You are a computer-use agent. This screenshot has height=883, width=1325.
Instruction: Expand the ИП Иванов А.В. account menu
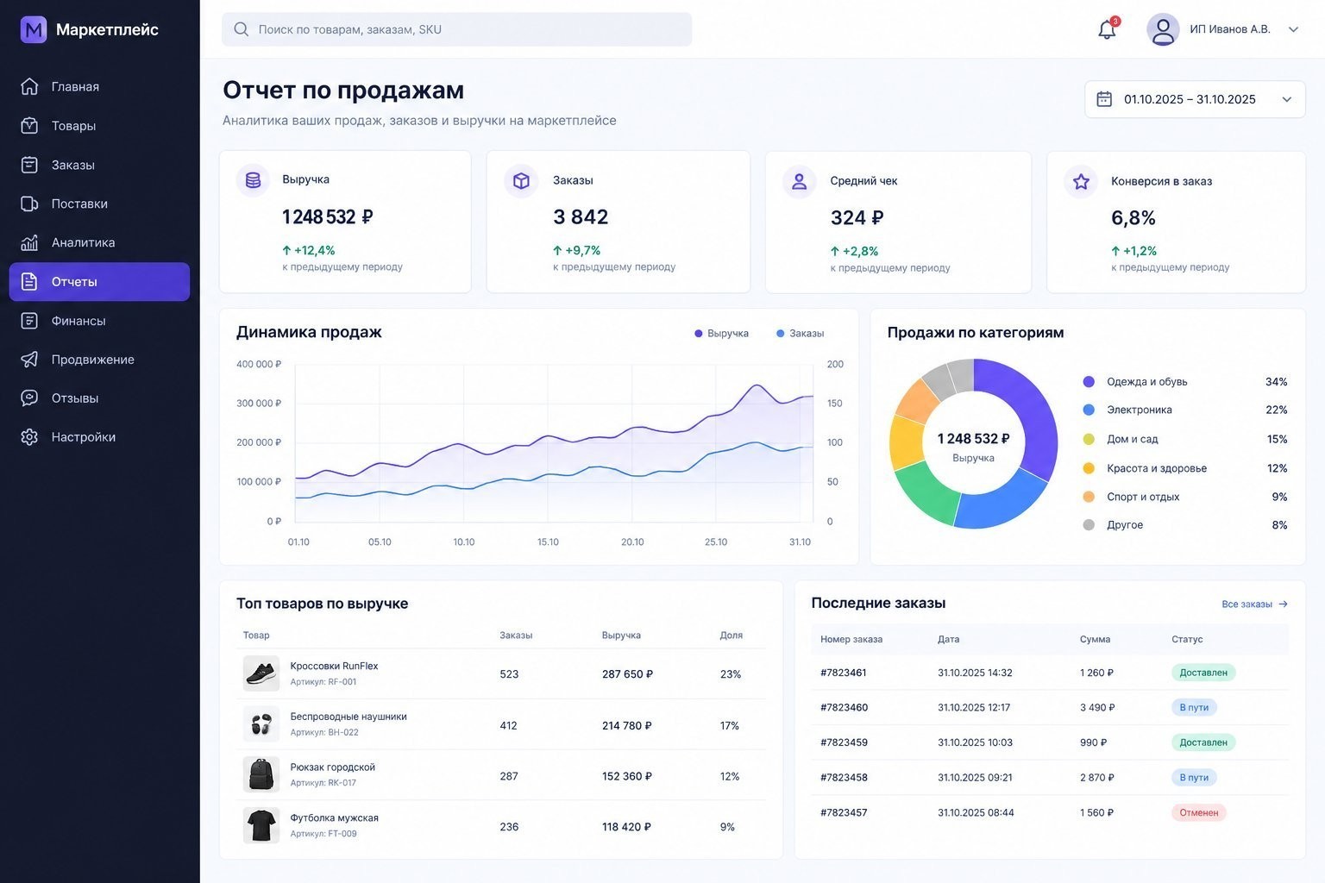coord(1293,29)
